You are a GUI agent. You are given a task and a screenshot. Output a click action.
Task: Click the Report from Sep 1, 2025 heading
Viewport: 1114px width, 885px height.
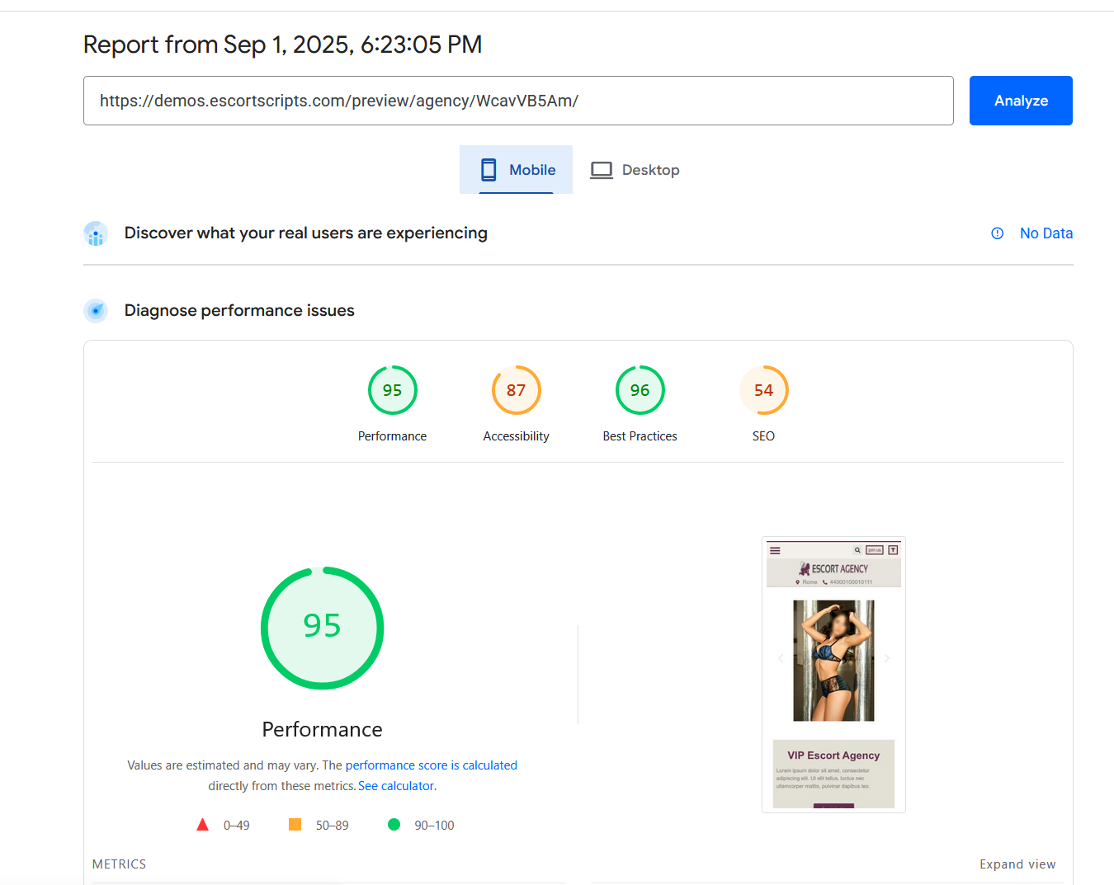[x=283, y=45]
